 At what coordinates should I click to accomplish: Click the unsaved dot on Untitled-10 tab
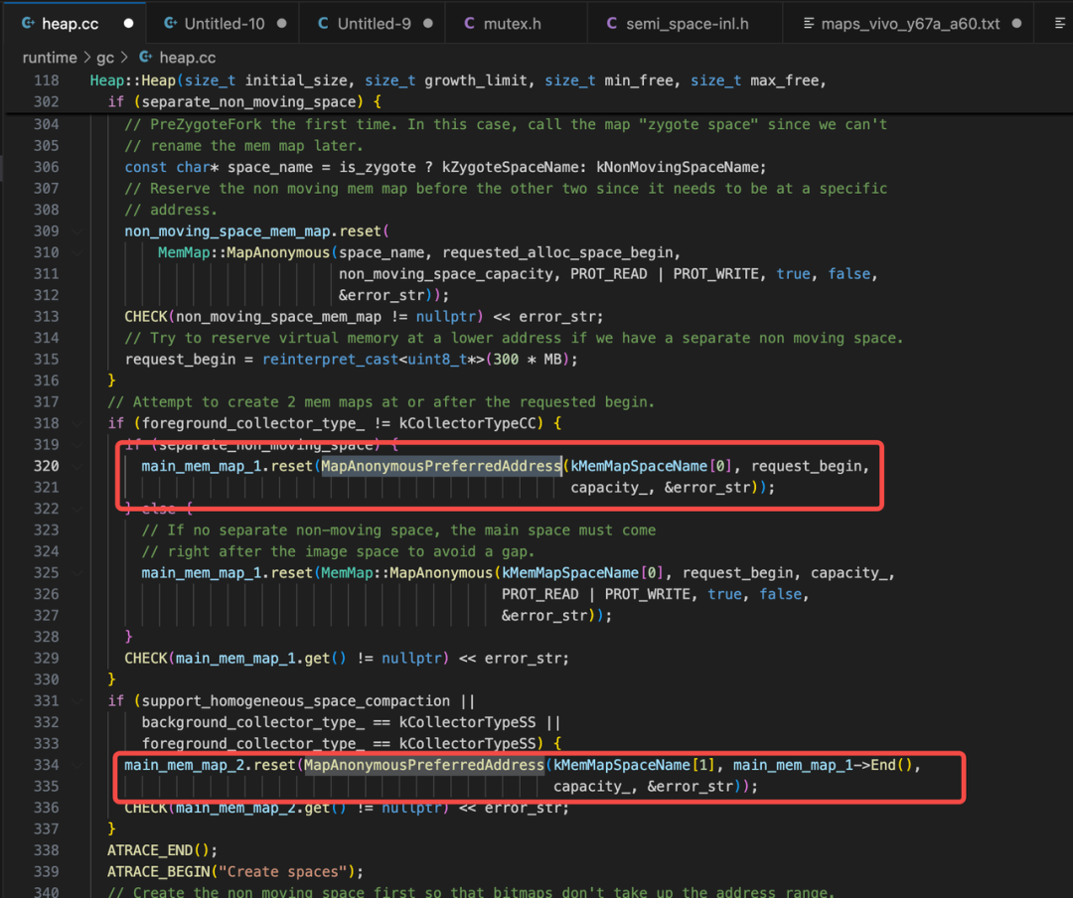pyautogui.click(x=281, y=23)
